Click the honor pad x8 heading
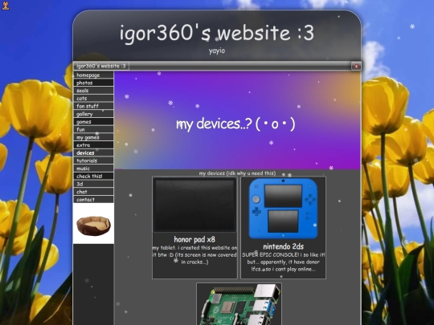The height and width of the screenshot is (325, 434). 194,239
